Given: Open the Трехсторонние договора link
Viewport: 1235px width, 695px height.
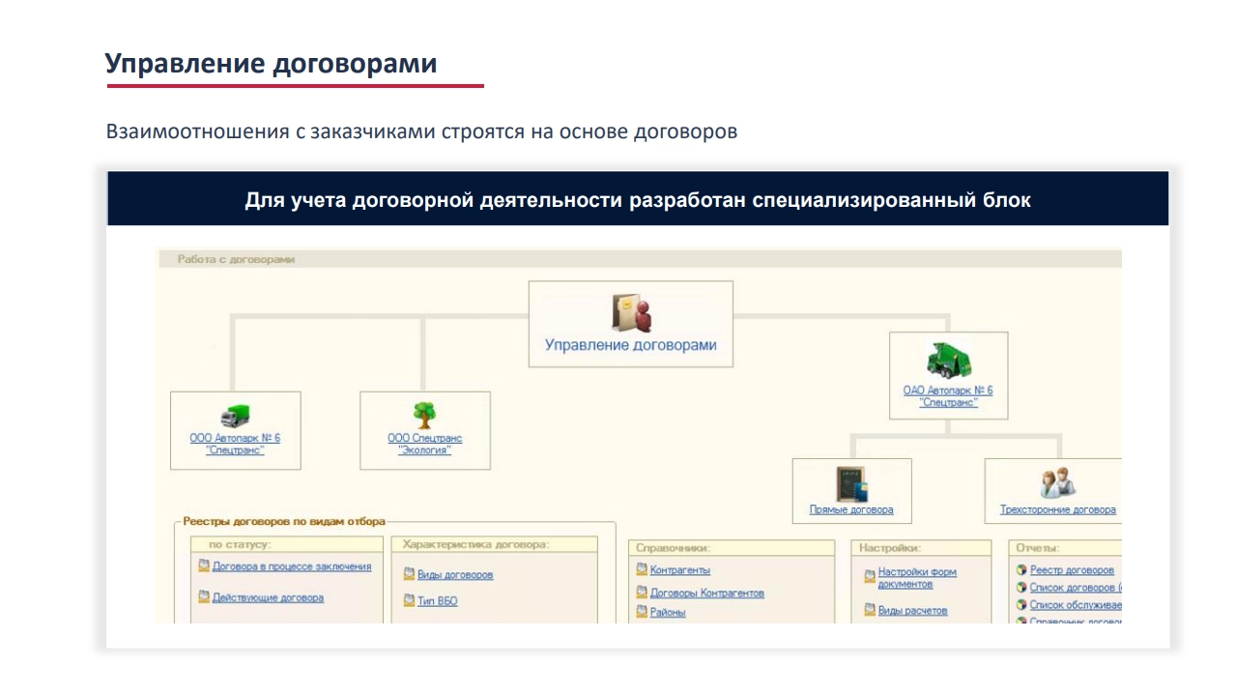Looking at the screenshot, I should tap(1057, 509).
